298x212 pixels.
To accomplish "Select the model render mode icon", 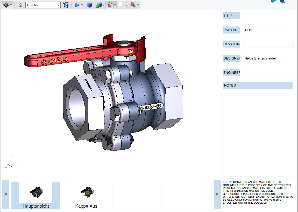I will pos(98,5).
